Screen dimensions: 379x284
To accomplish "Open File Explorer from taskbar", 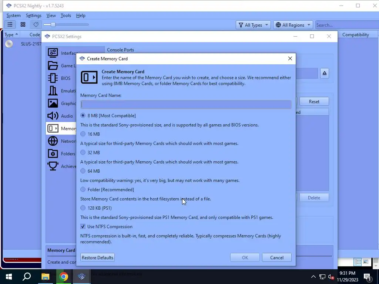I will coord(45,277).
